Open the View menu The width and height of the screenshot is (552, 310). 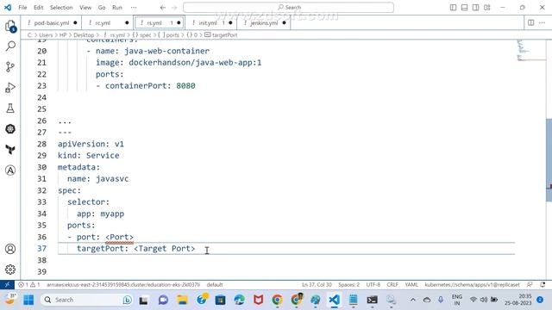(85, 8)
